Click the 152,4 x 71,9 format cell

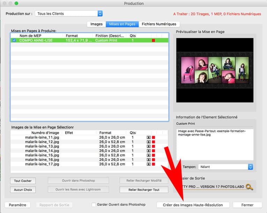[x=79, y=41]
